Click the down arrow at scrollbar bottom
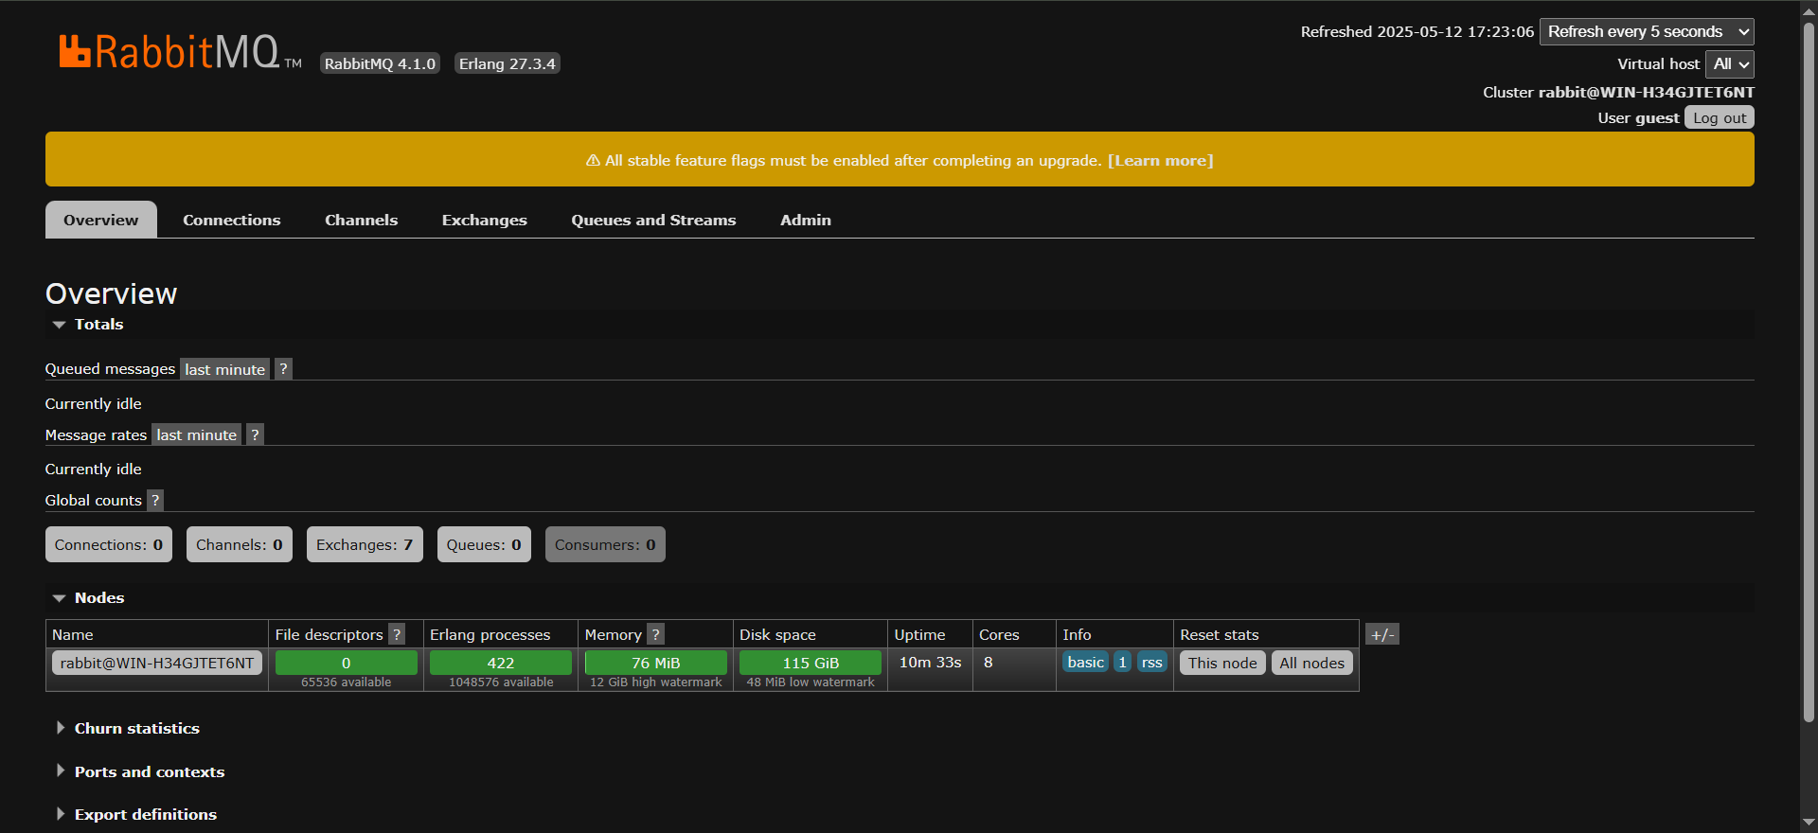This screenshot has height=833, width=1818. tap(1809, 822)
